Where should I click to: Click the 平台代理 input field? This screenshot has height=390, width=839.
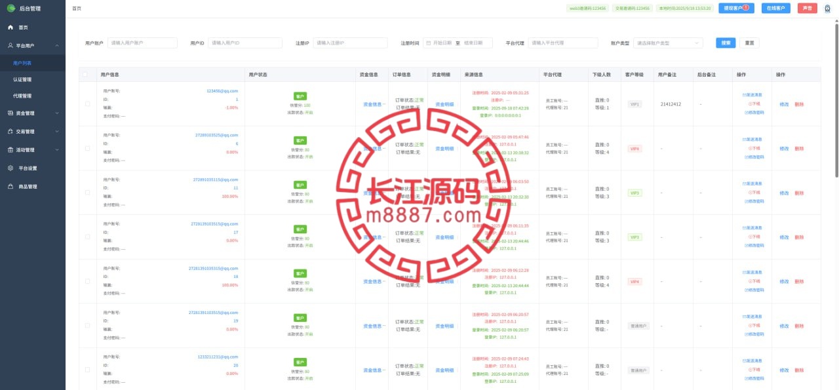(x=563, y=43)
